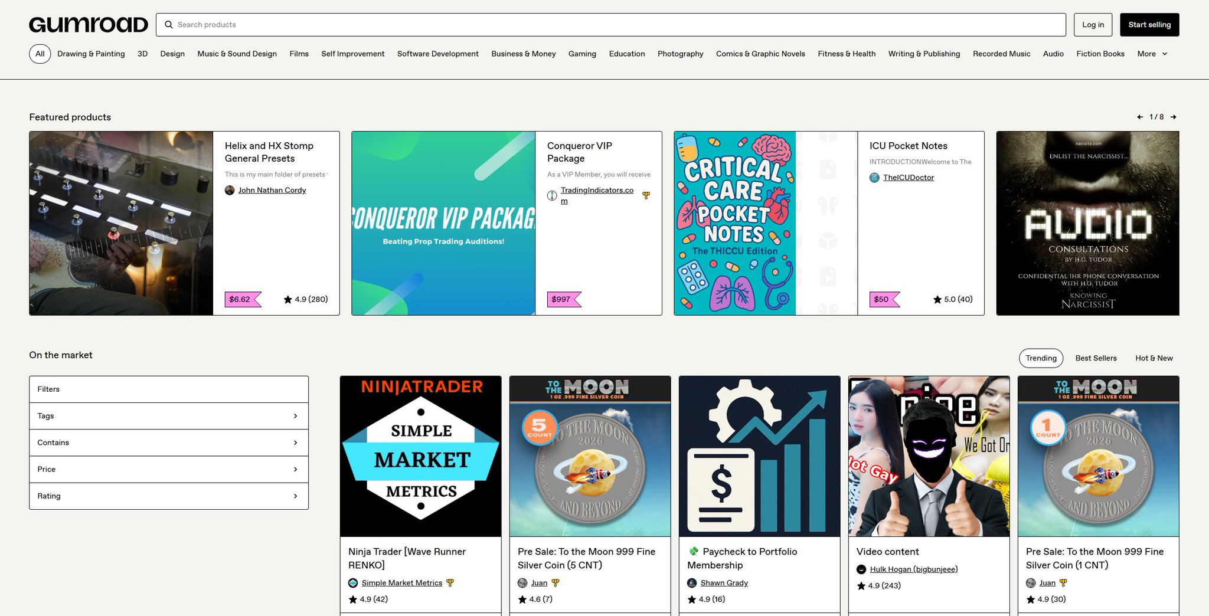Click the search magnifier icon
The height and width of the screenshot is (616, 1209).
(x=169, y=25)
